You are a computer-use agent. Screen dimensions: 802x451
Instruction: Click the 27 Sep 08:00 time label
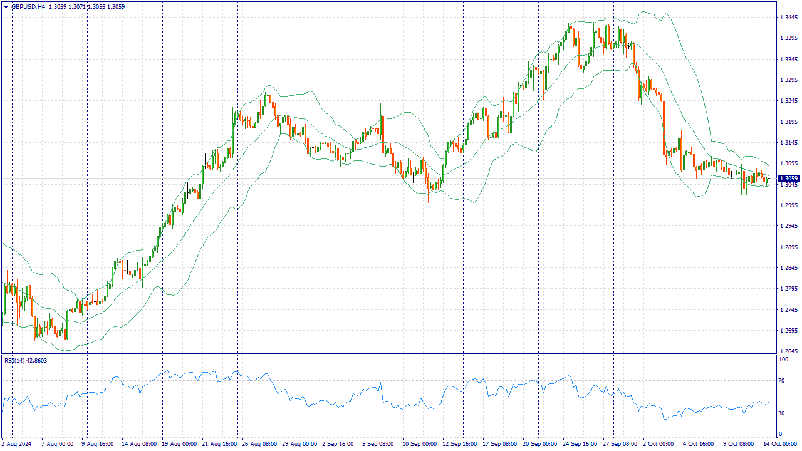(x=620, y=443)
